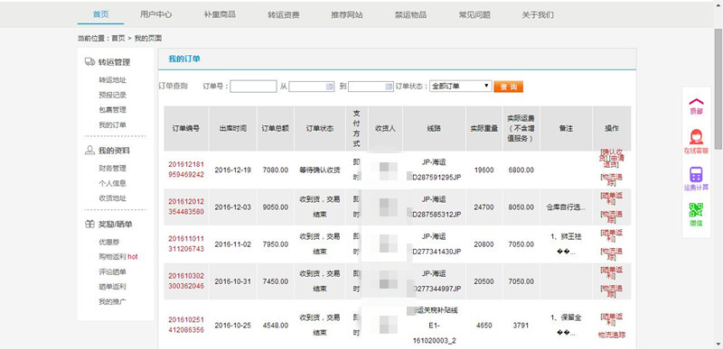Click 物流追踪 for the 2016-12-19 order
Image resolution: width=723 pixels, height=349 pixels.
click(x=612, y=179)
